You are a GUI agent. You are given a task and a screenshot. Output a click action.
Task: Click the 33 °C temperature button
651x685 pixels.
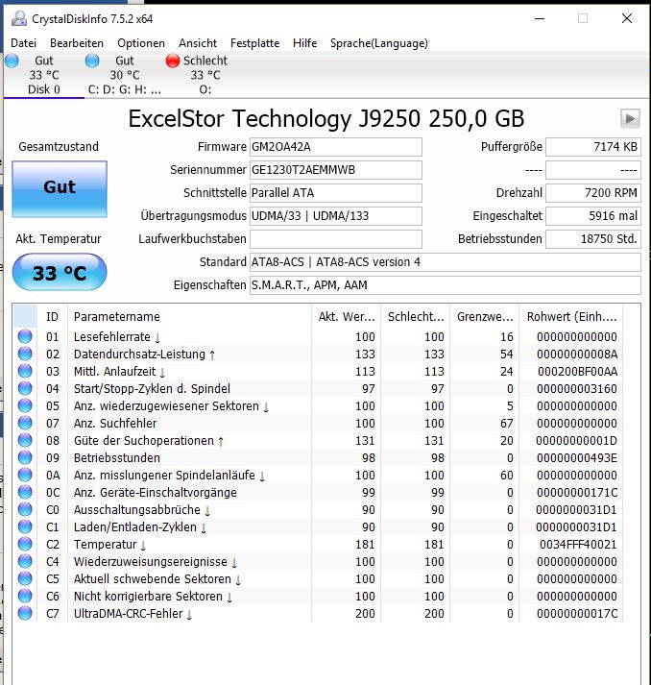click(x=60, y=272)
